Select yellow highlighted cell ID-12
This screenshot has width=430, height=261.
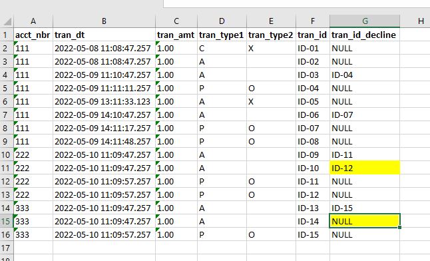pyautogui.click(x=365, y=168)
